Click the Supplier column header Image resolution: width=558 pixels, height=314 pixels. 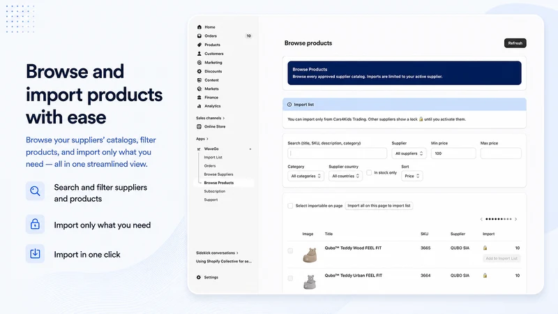tap(458, 234)
